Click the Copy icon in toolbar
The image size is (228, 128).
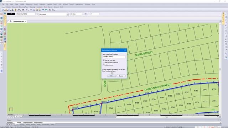click(x=34, y=10)
